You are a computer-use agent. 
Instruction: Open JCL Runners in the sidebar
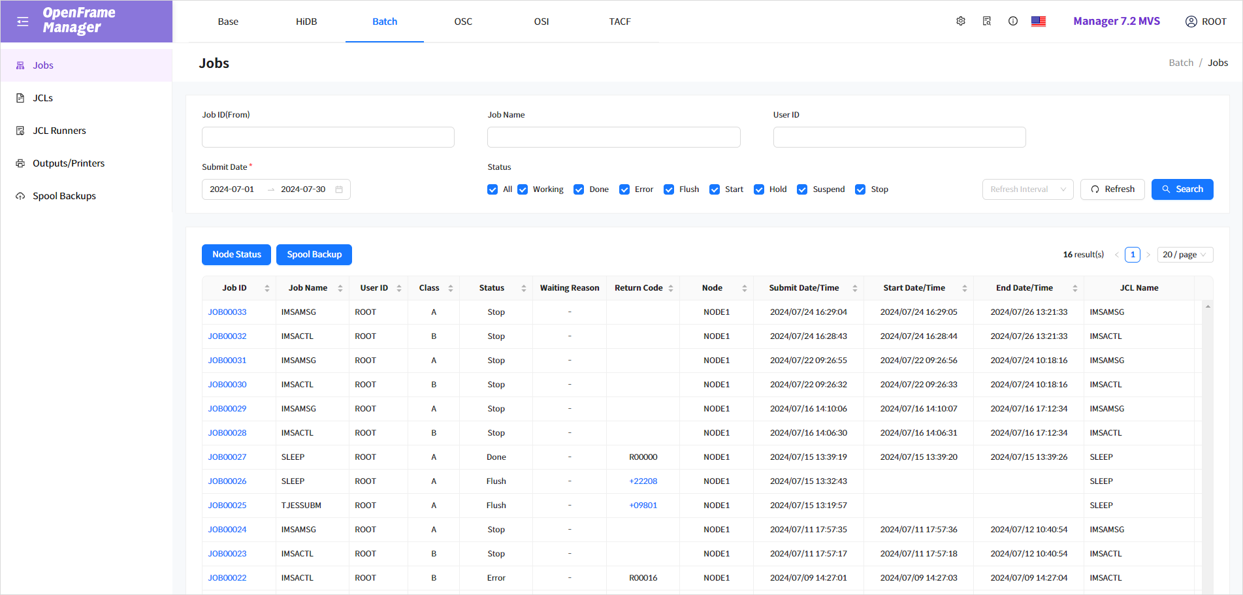point(86,131)
